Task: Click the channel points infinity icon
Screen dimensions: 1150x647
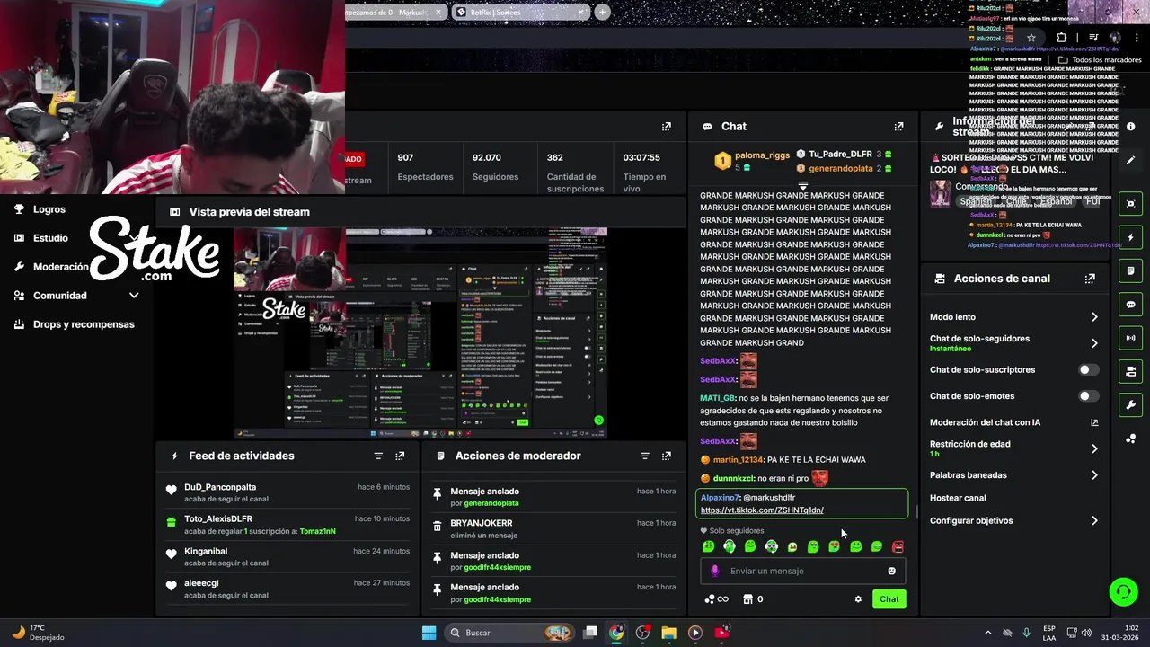Action: point(717,599)
